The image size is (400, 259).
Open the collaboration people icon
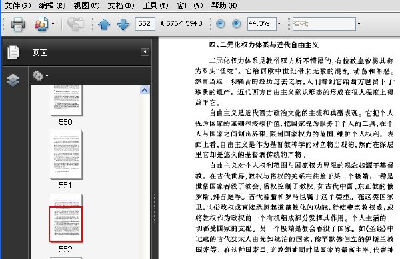tap(41, 24)
